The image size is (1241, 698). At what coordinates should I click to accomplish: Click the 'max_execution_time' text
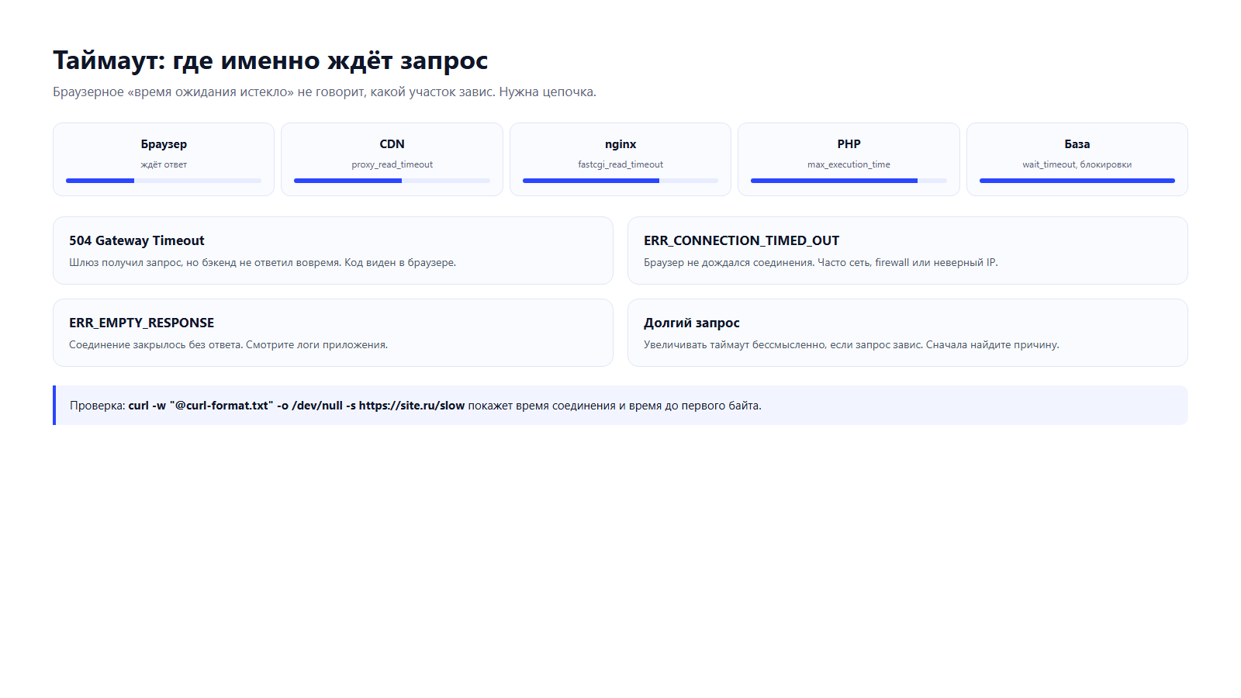(849, 164)
